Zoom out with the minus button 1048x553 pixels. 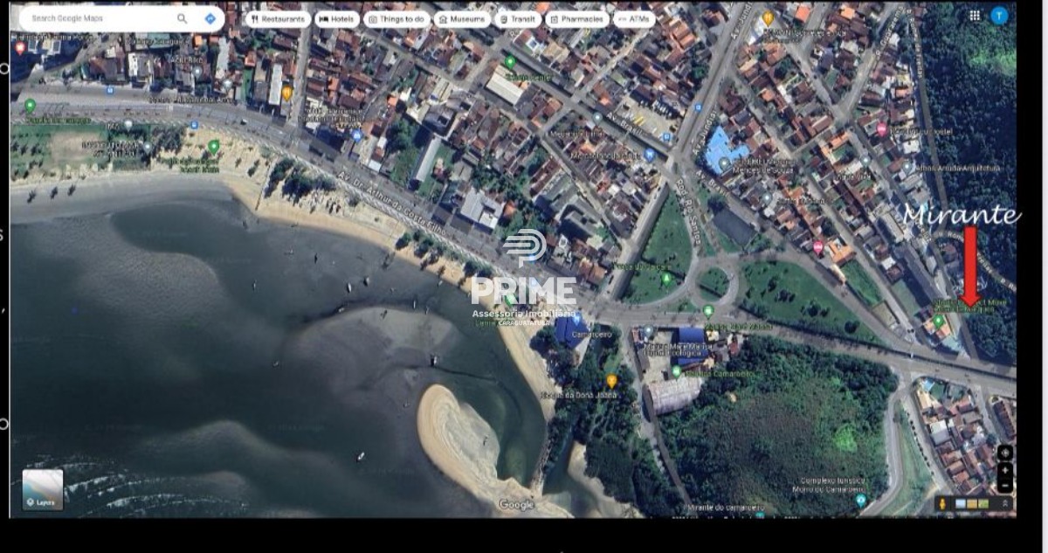point(1005,485)
